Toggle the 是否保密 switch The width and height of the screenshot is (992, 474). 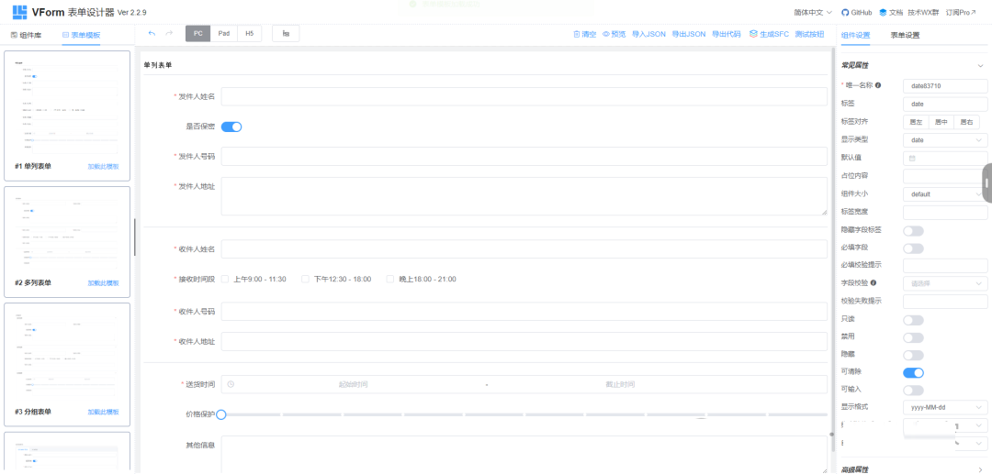click(x=231, y=127)
